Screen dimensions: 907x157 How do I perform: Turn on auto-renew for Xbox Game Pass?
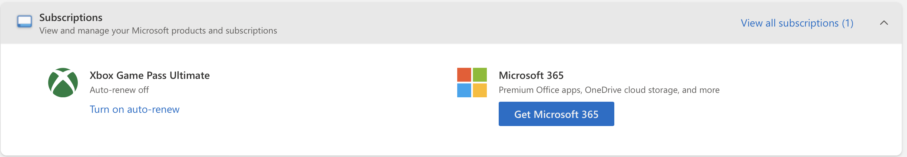point(134,109)
